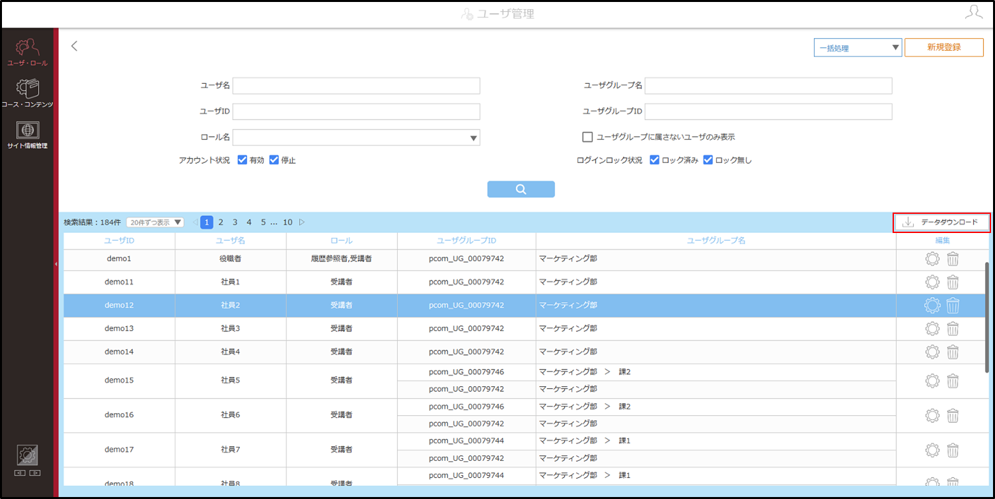Edit user demo17 via its gear icon
995x499 pixels.
pyautogui.click(x=932, y=450)
